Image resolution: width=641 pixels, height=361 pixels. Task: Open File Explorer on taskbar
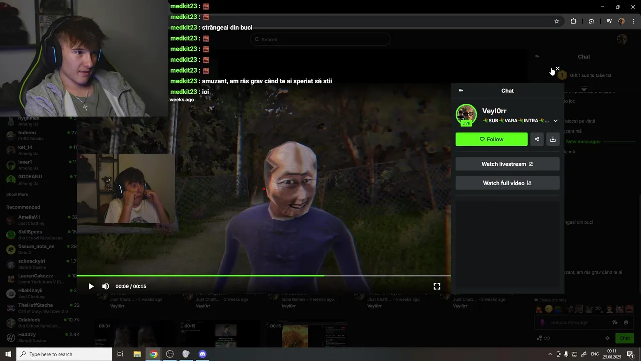pyautogui.click(x=137, y=354)
